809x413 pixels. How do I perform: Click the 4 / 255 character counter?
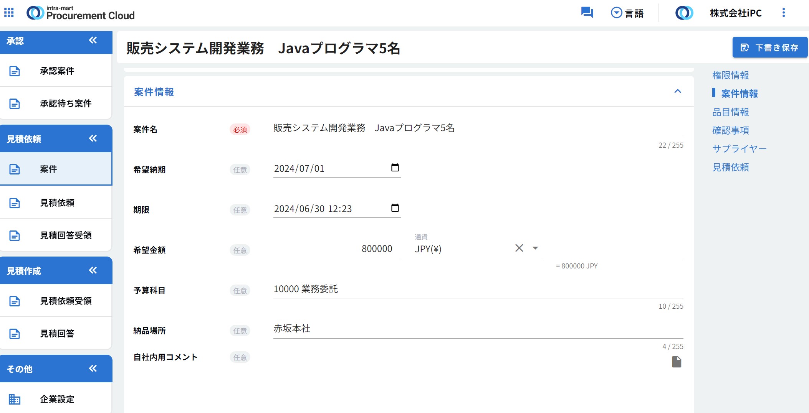[x=673, y=347]
